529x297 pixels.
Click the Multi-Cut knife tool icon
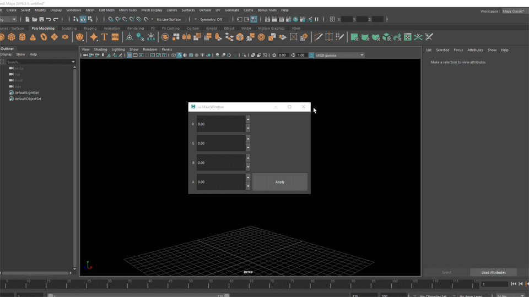[319, 37]
